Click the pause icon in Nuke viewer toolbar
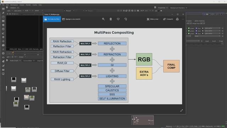Screen dimensions: 227x128 pos(138,11)
